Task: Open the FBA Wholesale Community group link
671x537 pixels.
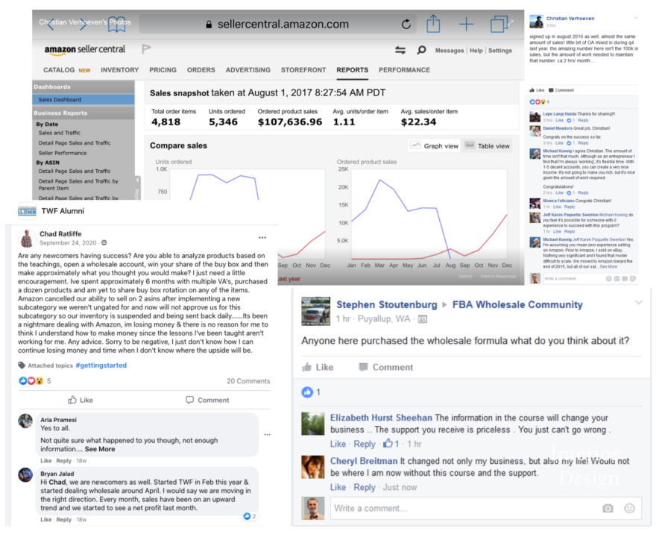Action: [517, 304]
